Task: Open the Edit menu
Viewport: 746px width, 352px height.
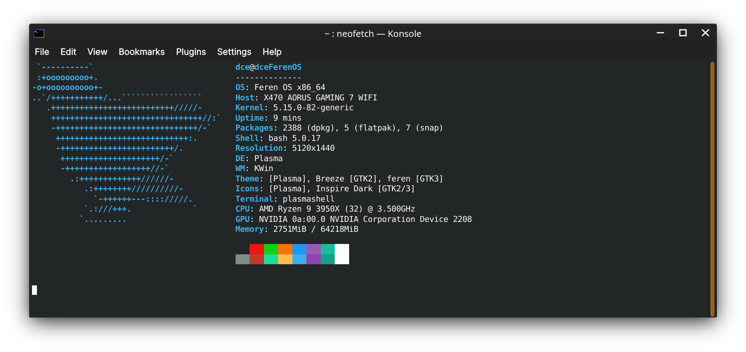Action: pos(68,52)
